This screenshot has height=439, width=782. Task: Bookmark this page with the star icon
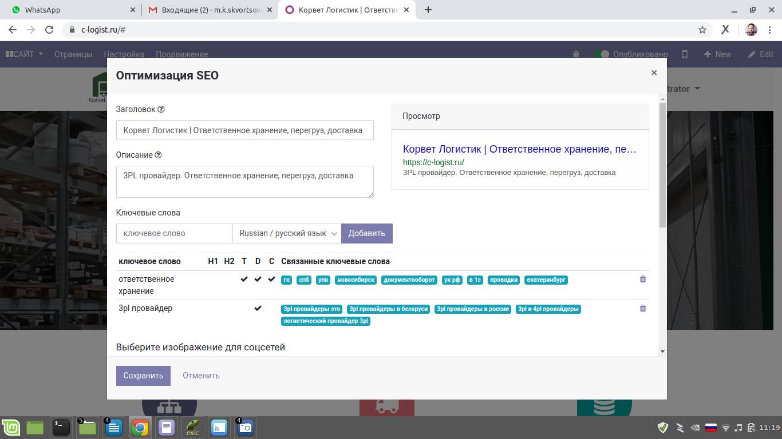click(x=702, y=30)
